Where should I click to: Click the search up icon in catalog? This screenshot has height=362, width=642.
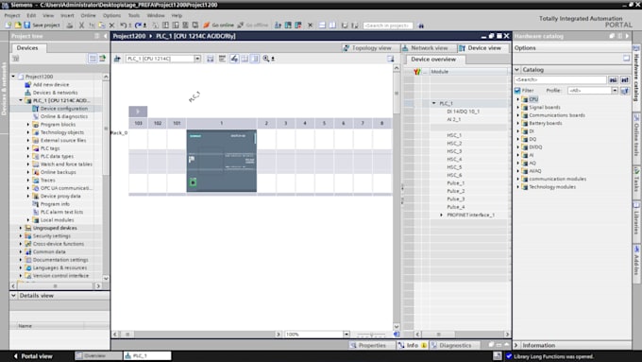tap(625, 79)
